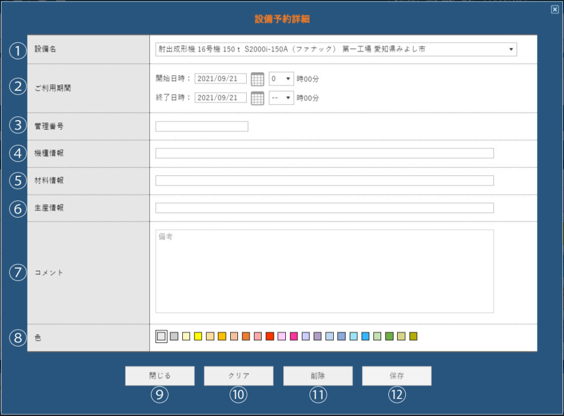Open the end date calendar picker
Viewport: 564px width, 416px height.
click(x=257, y=98)
